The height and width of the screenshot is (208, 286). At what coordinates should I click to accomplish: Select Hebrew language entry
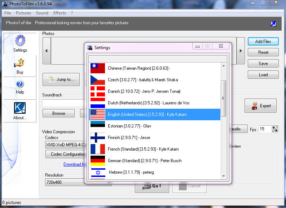(x=155, y=172)
